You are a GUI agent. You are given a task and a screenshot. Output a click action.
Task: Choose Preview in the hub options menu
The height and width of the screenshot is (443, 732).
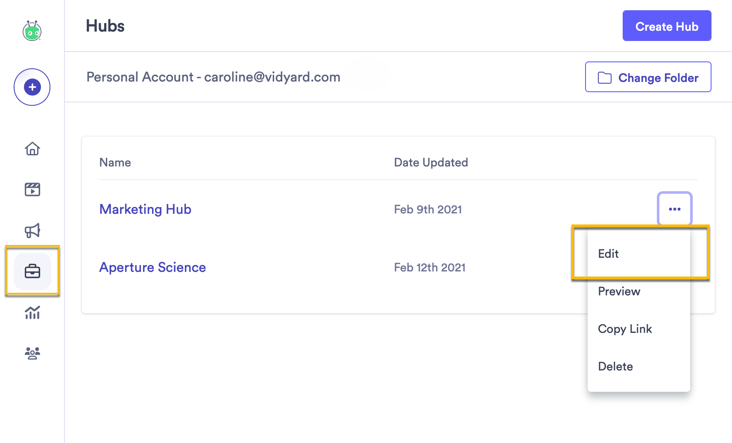pyautogui.click(x=619, y=291)
